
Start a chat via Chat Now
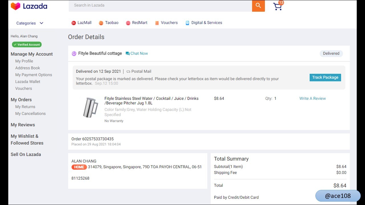tap(139, 54)
